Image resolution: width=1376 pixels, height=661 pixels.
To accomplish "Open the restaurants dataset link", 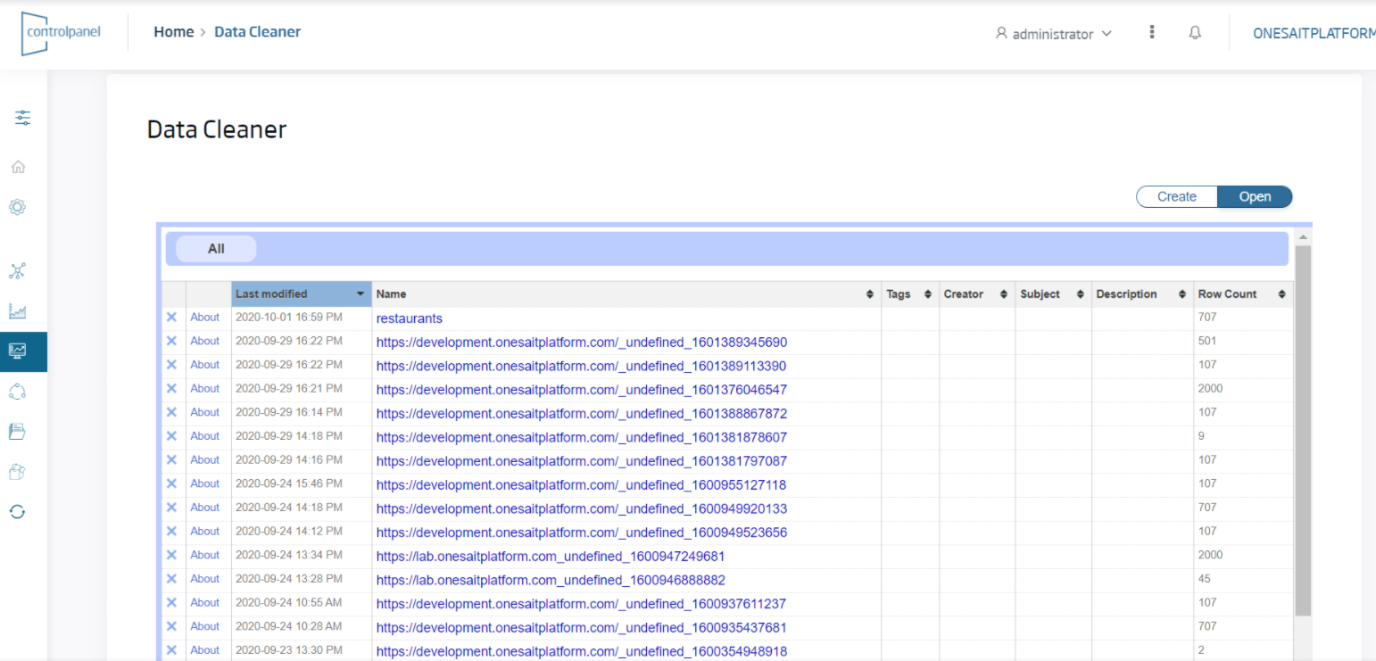I will 409,318.
